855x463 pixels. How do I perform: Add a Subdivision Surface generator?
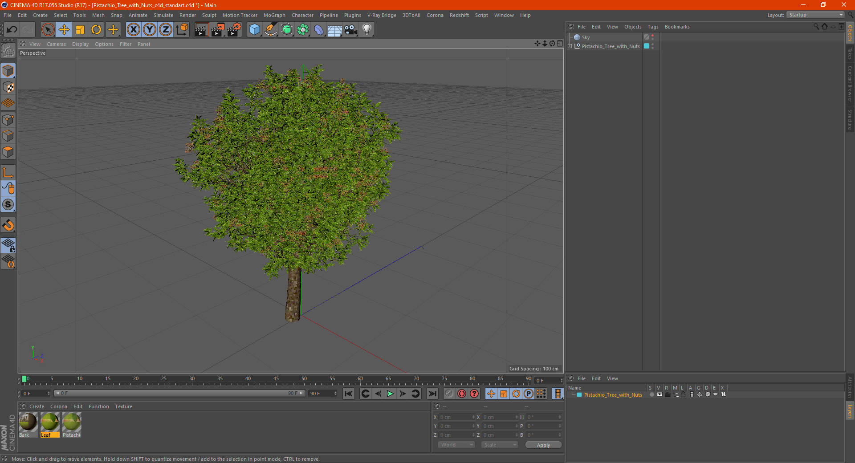click(287, 30)
